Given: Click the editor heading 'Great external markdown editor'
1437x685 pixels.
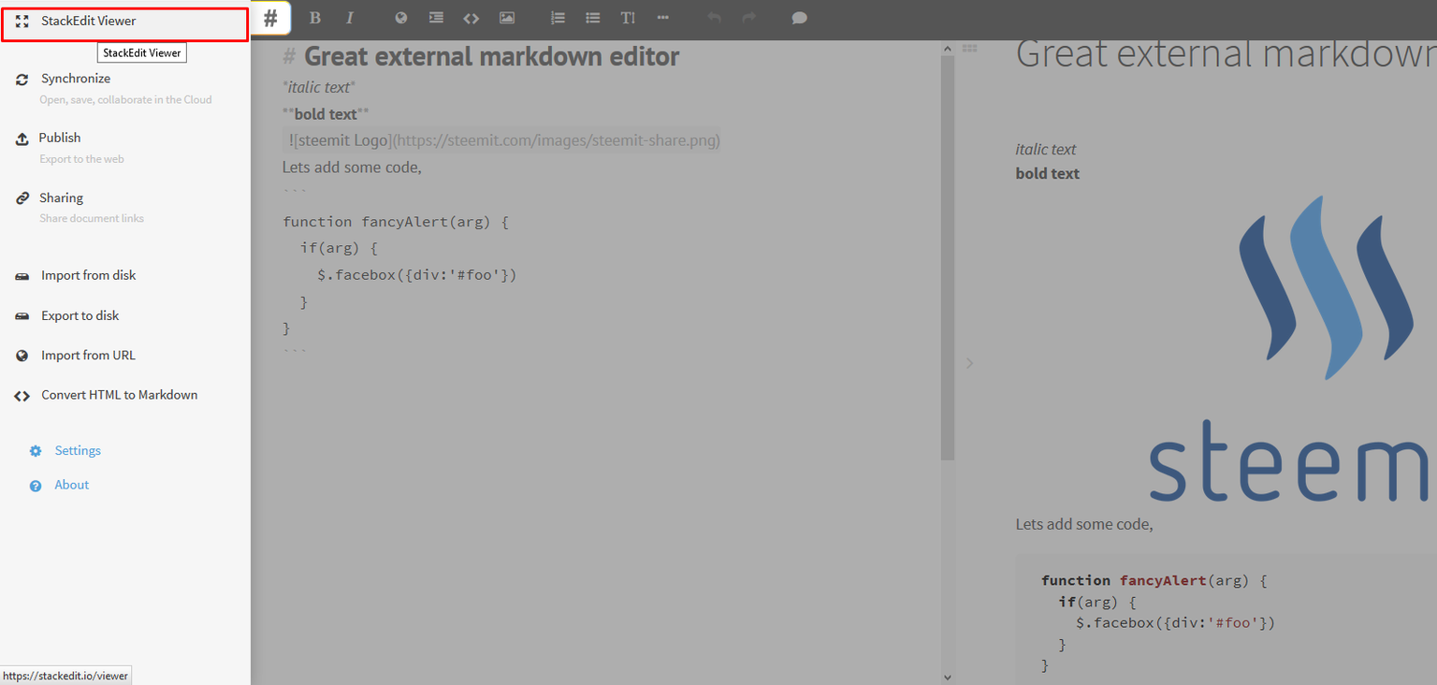Looking at the screenshot, I should (491, 56).
